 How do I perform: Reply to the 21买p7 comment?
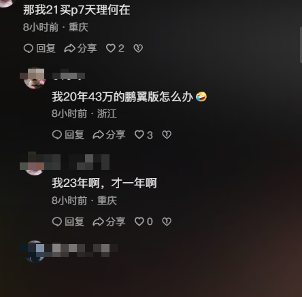click(39, 48)
